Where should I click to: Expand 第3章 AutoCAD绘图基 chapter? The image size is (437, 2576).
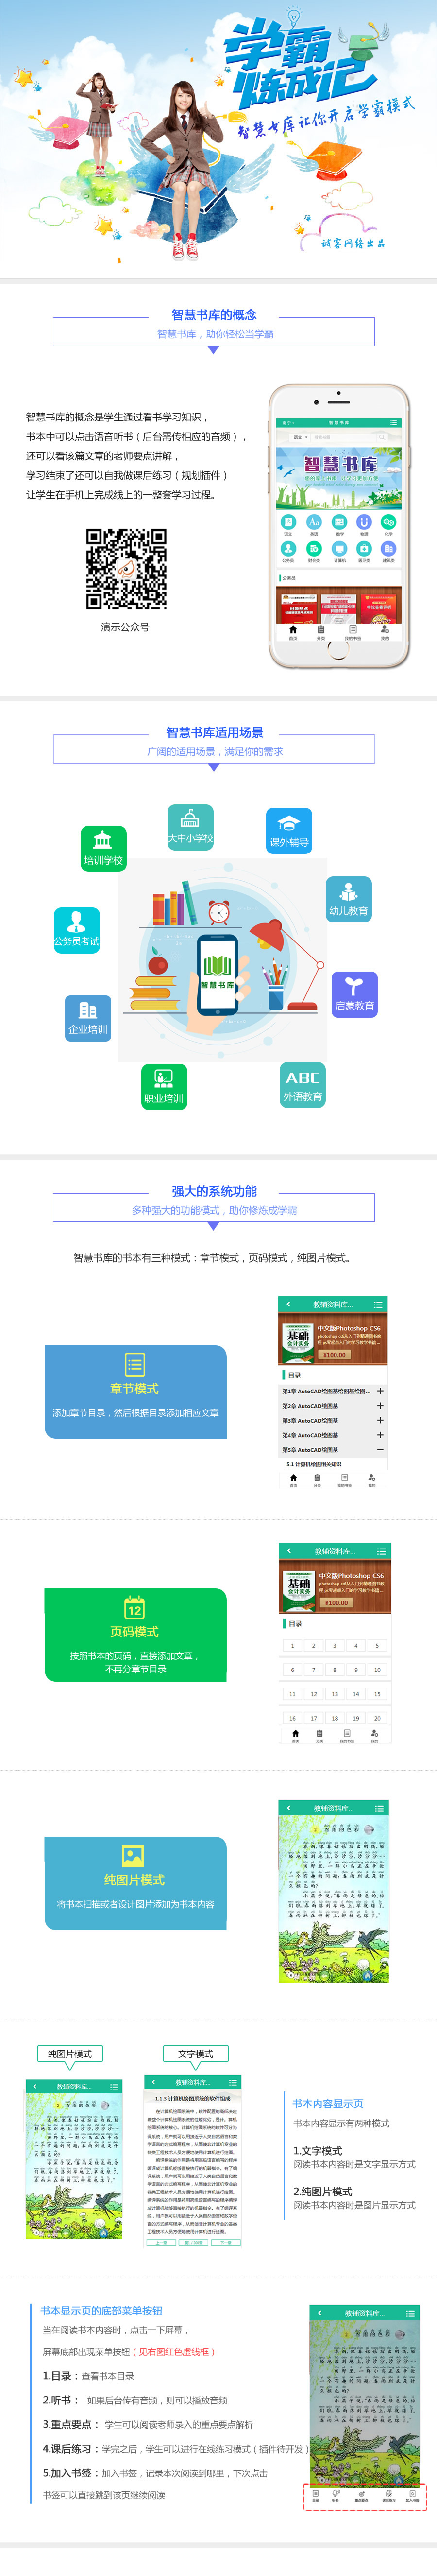380,1420
